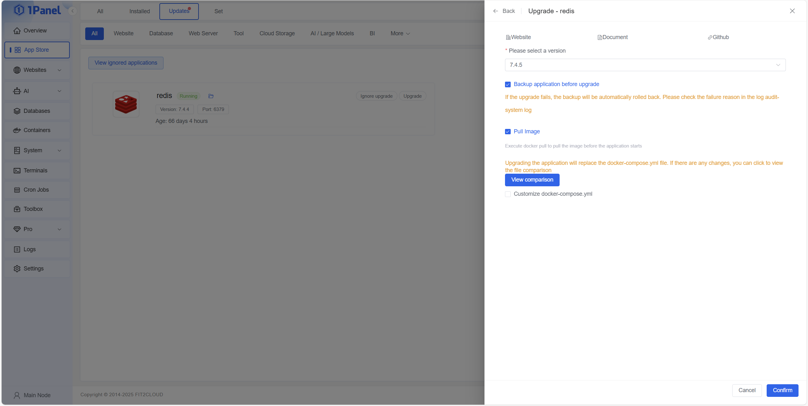Click the Settings gear icon

(17, 269)
